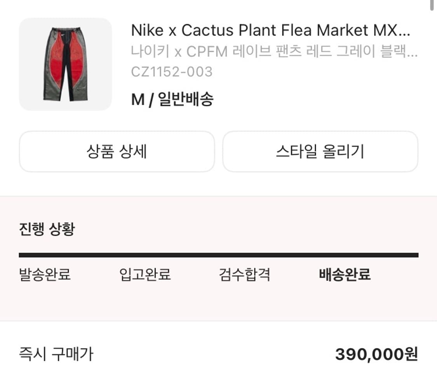Click the '상품 상세' button
The width and height of the screenshot is (437, 369).
(117, 152)
